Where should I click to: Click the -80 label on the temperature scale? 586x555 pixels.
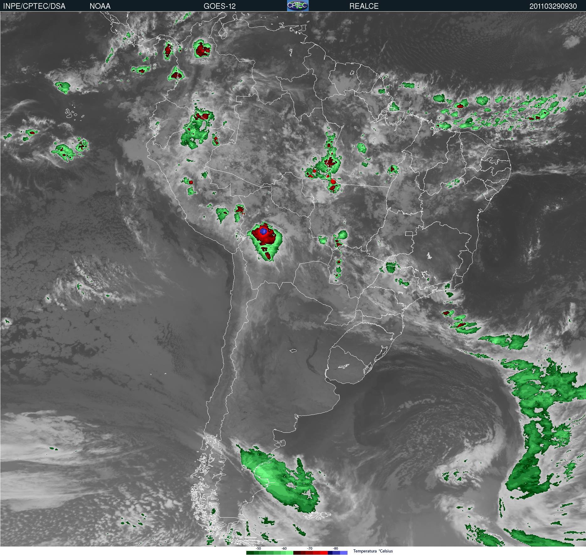point(336,548)
